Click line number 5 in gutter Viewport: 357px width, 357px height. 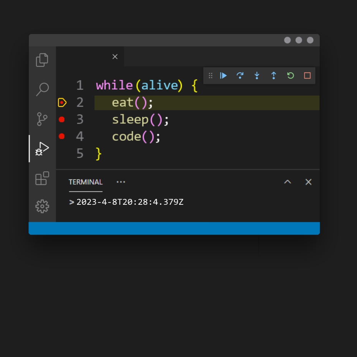80,153
